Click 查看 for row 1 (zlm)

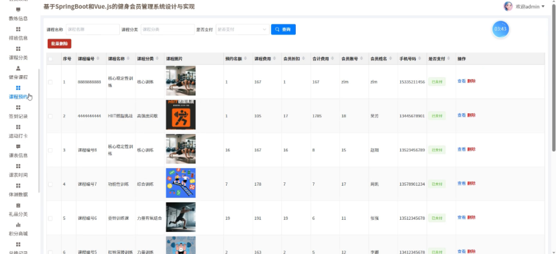[x=461, y=81]
